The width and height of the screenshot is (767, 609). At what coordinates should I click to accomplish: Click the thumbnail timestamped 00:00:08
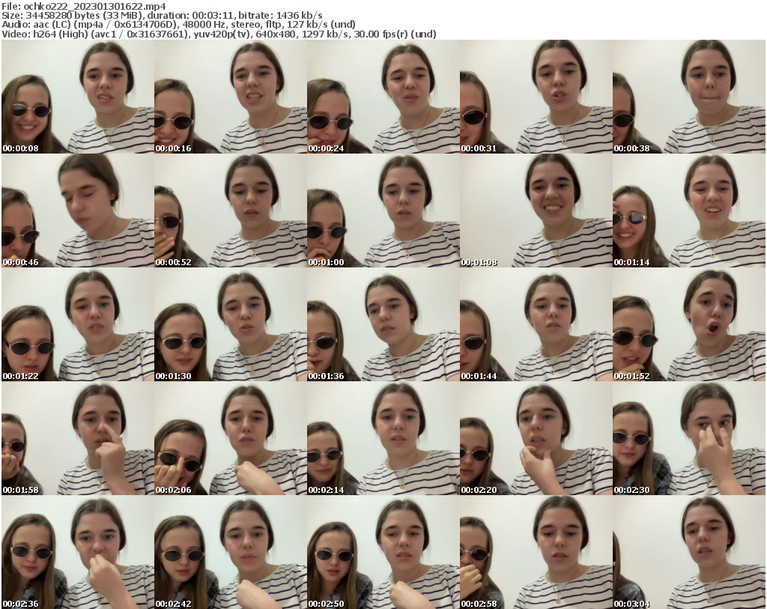click(x=77, y=97)
